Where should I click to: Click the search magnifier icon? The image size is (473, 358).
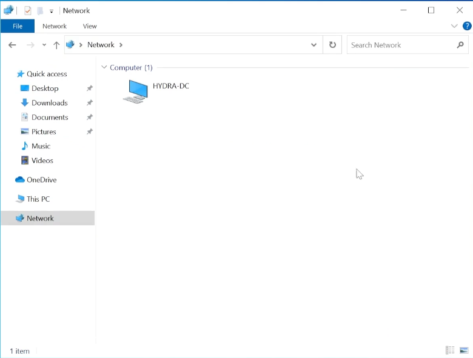pos(460,45)
